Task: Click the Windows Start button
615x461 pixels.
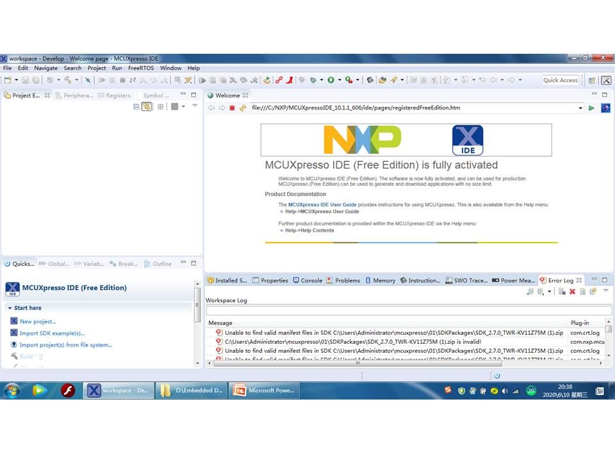Action: tap(12, 391)
